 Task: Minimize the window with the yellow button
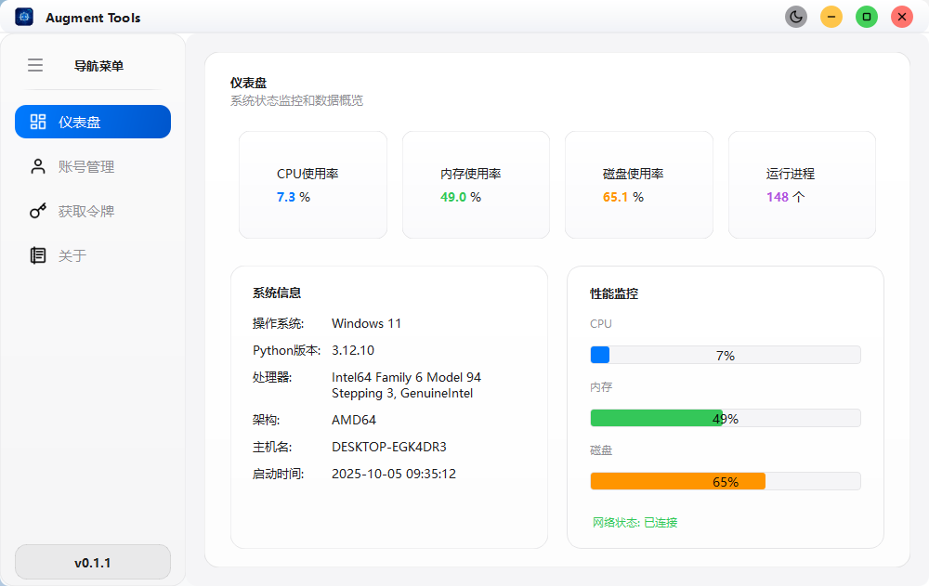(x=831, y=17)
